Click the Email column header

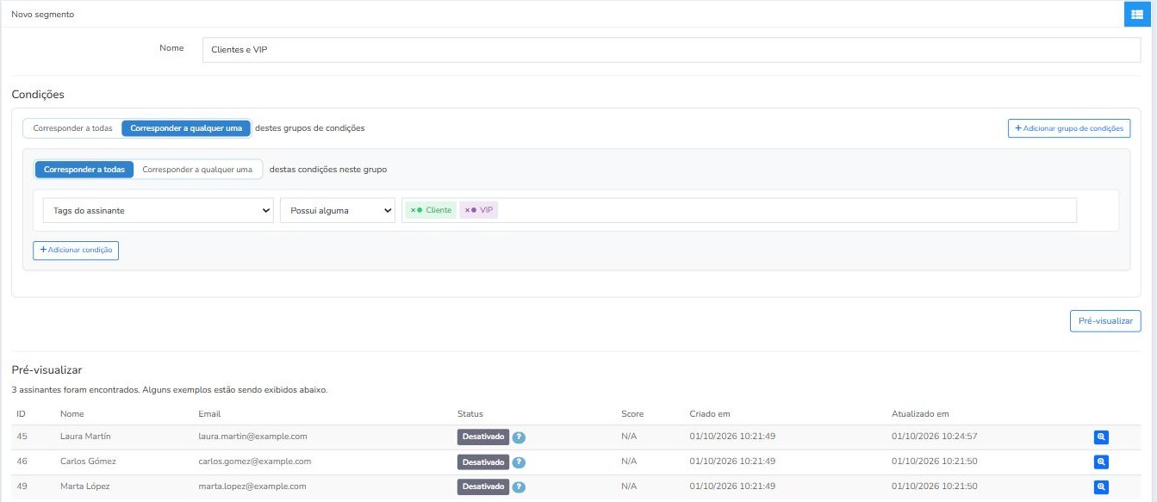[x=209, y=414]
